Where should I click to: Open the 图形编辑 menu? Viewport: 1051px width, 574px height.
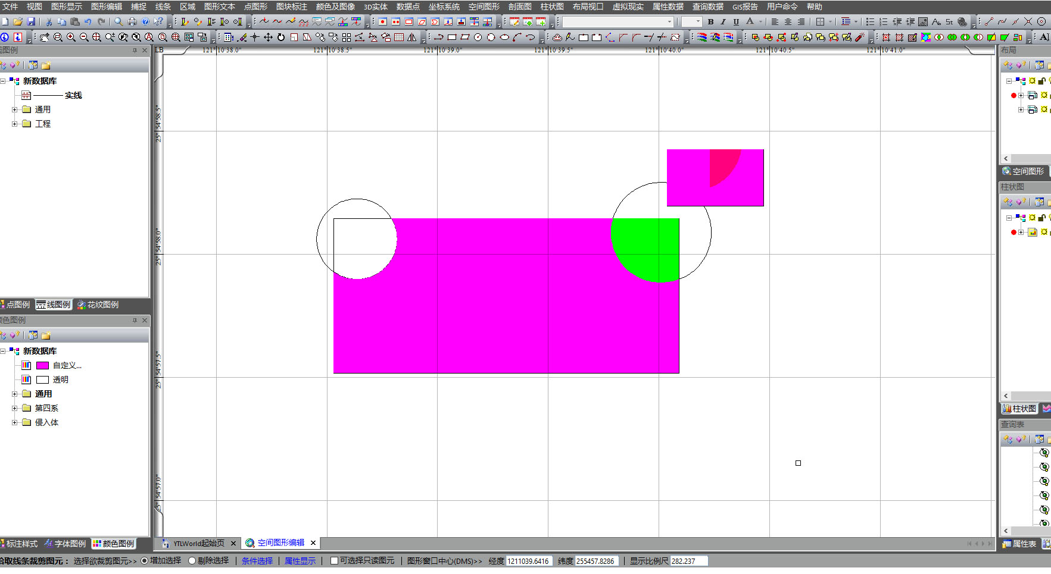(x=107, y=7)
